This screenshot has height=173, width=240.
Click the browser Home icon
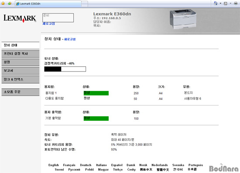pyautogui.click(x=216, y=3)
